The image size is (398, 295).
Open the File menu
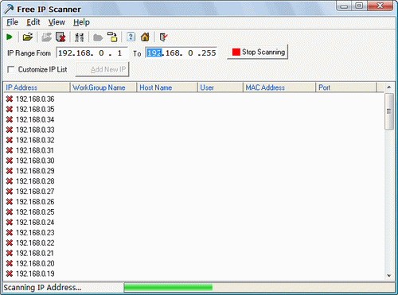pos(12,22)
